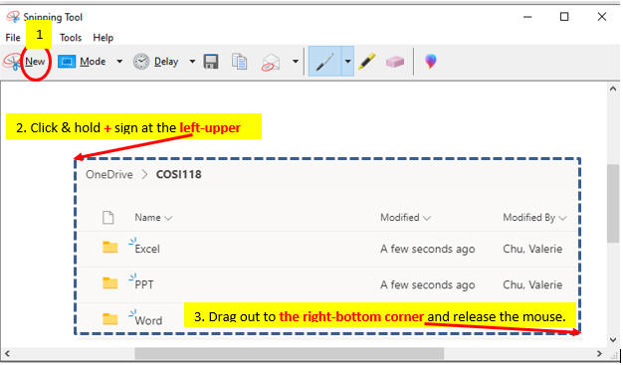Viewport: 623px width, 365px height.
Task: Open Pen options dropdown arrow
Action: click(347, 62)
